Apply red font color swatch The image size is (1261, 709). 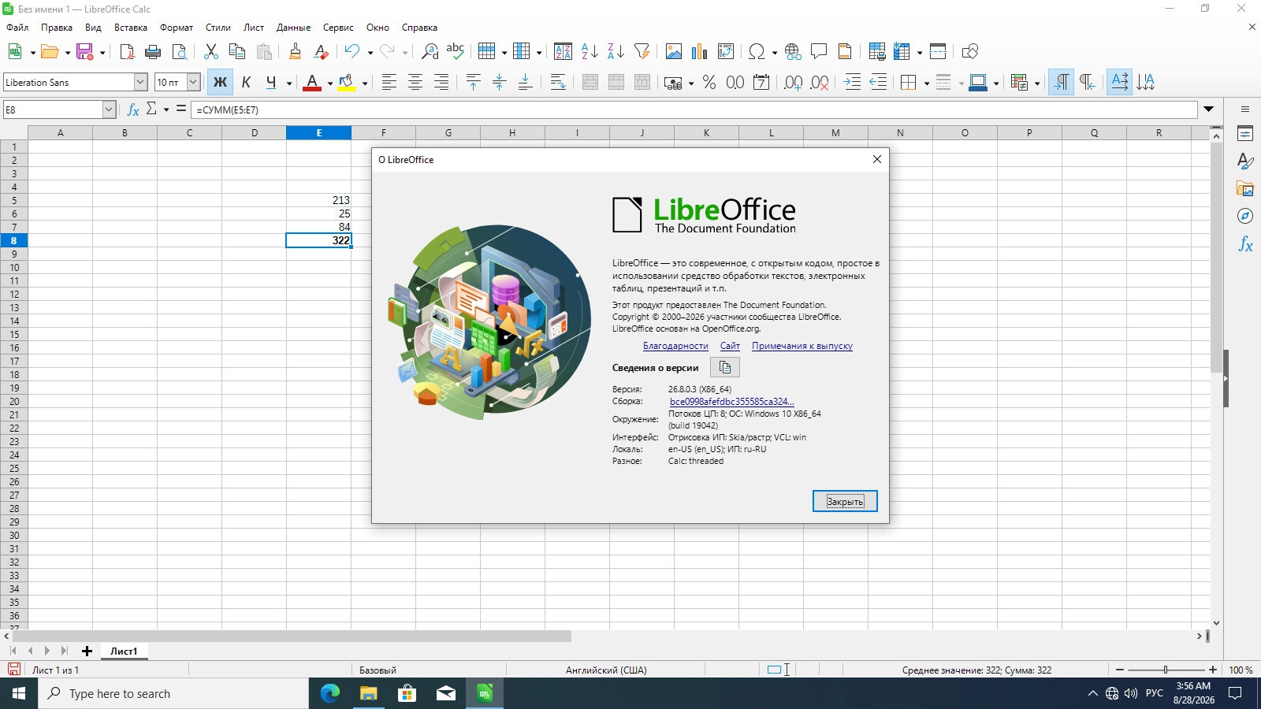coord(312,83)
